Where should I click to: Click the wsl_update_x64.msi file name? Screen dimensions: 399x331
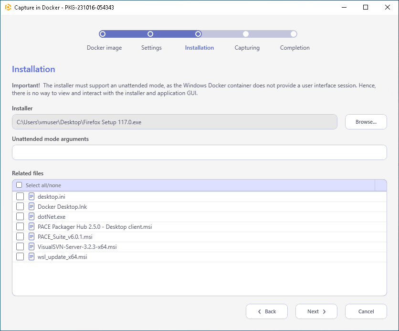(63, 257)
